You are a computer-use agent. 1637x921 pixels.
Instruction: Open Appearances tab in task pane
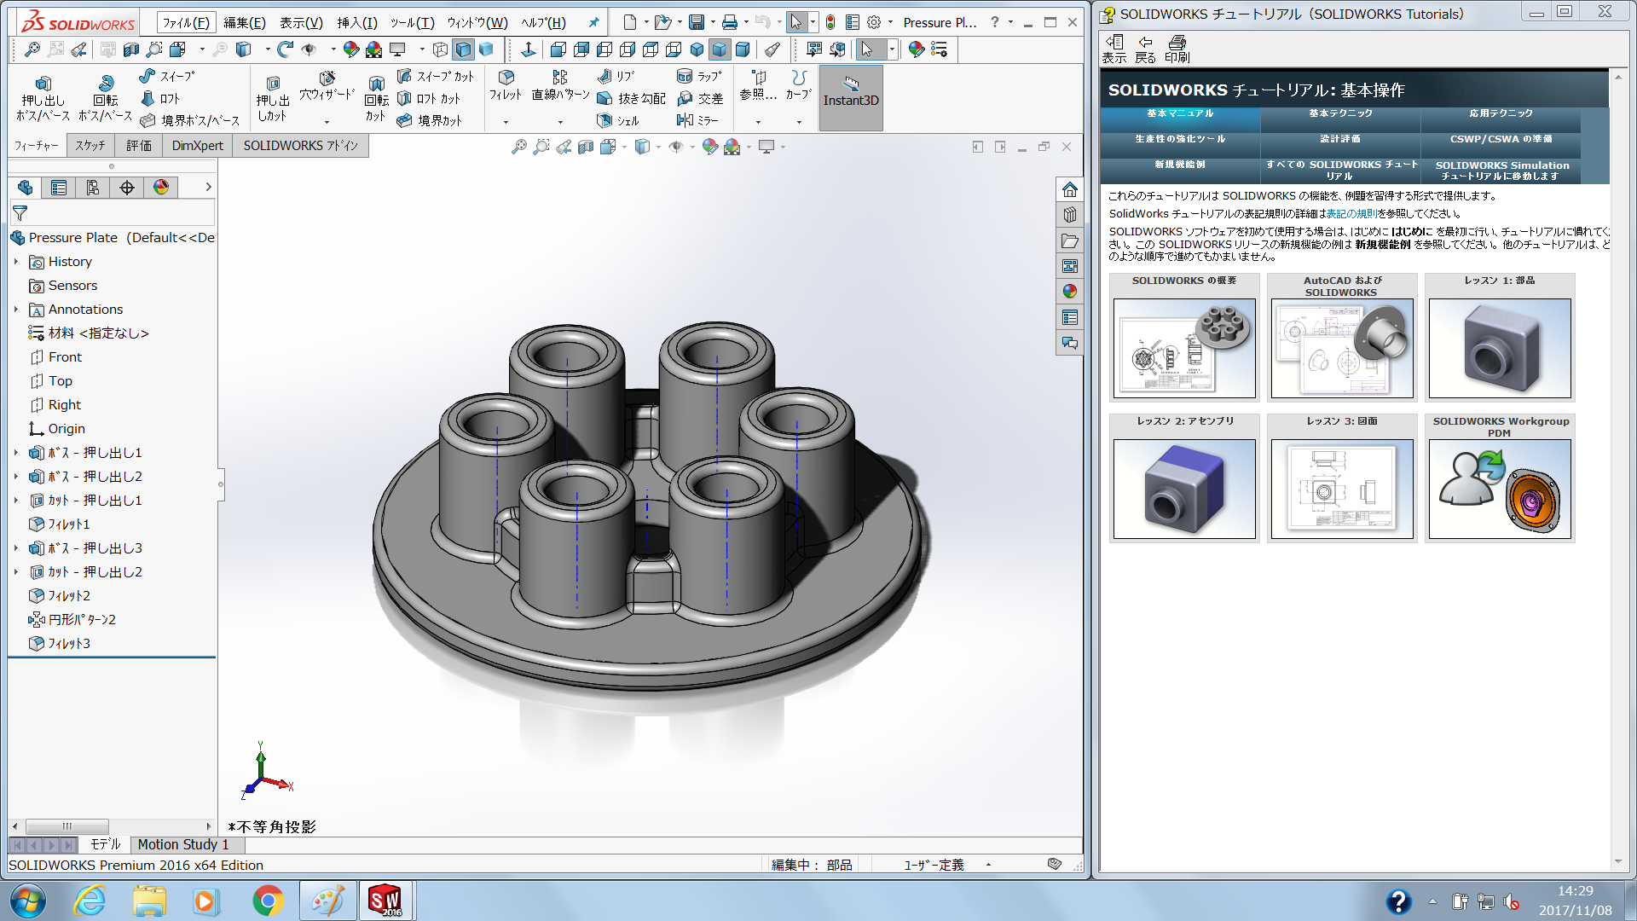point(1070,292)
